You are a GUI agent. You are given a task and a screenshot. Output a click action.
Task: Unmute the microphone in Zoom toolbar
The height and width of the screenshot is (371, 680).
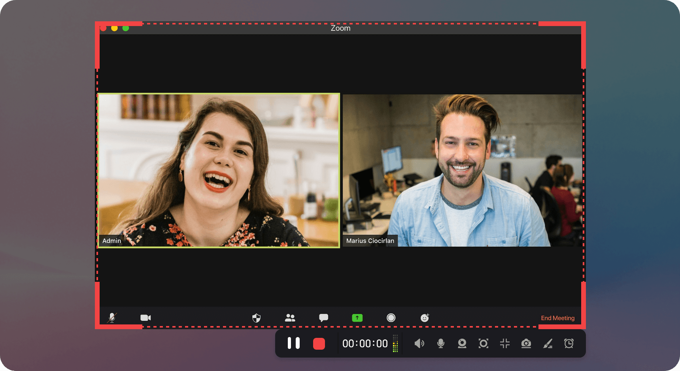pos(112,318)
